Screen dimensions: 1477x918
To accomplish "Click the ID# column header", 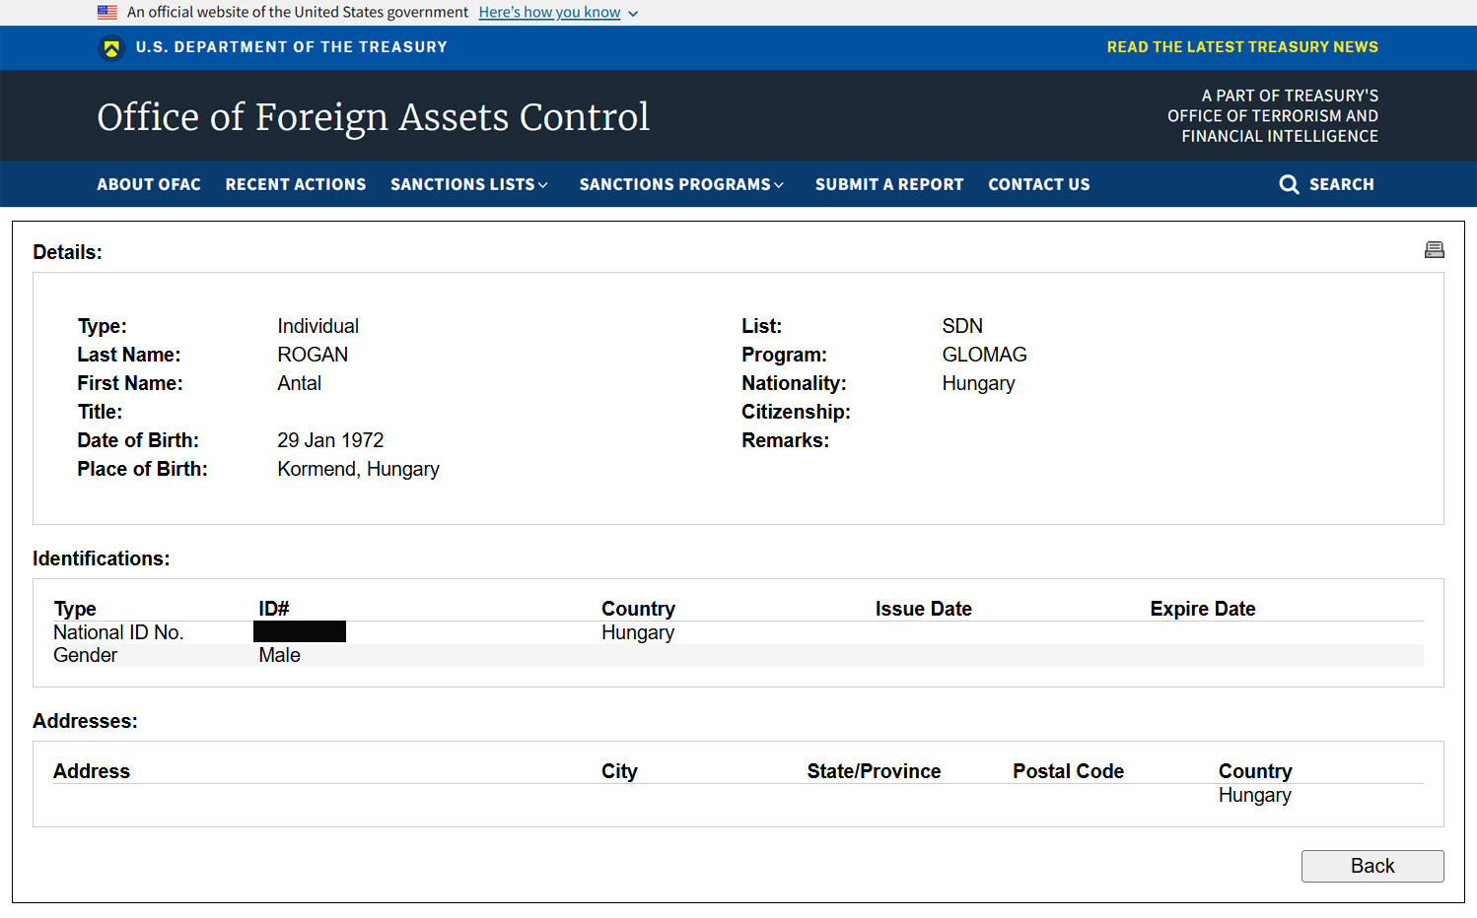I will [x=274, y=609].
